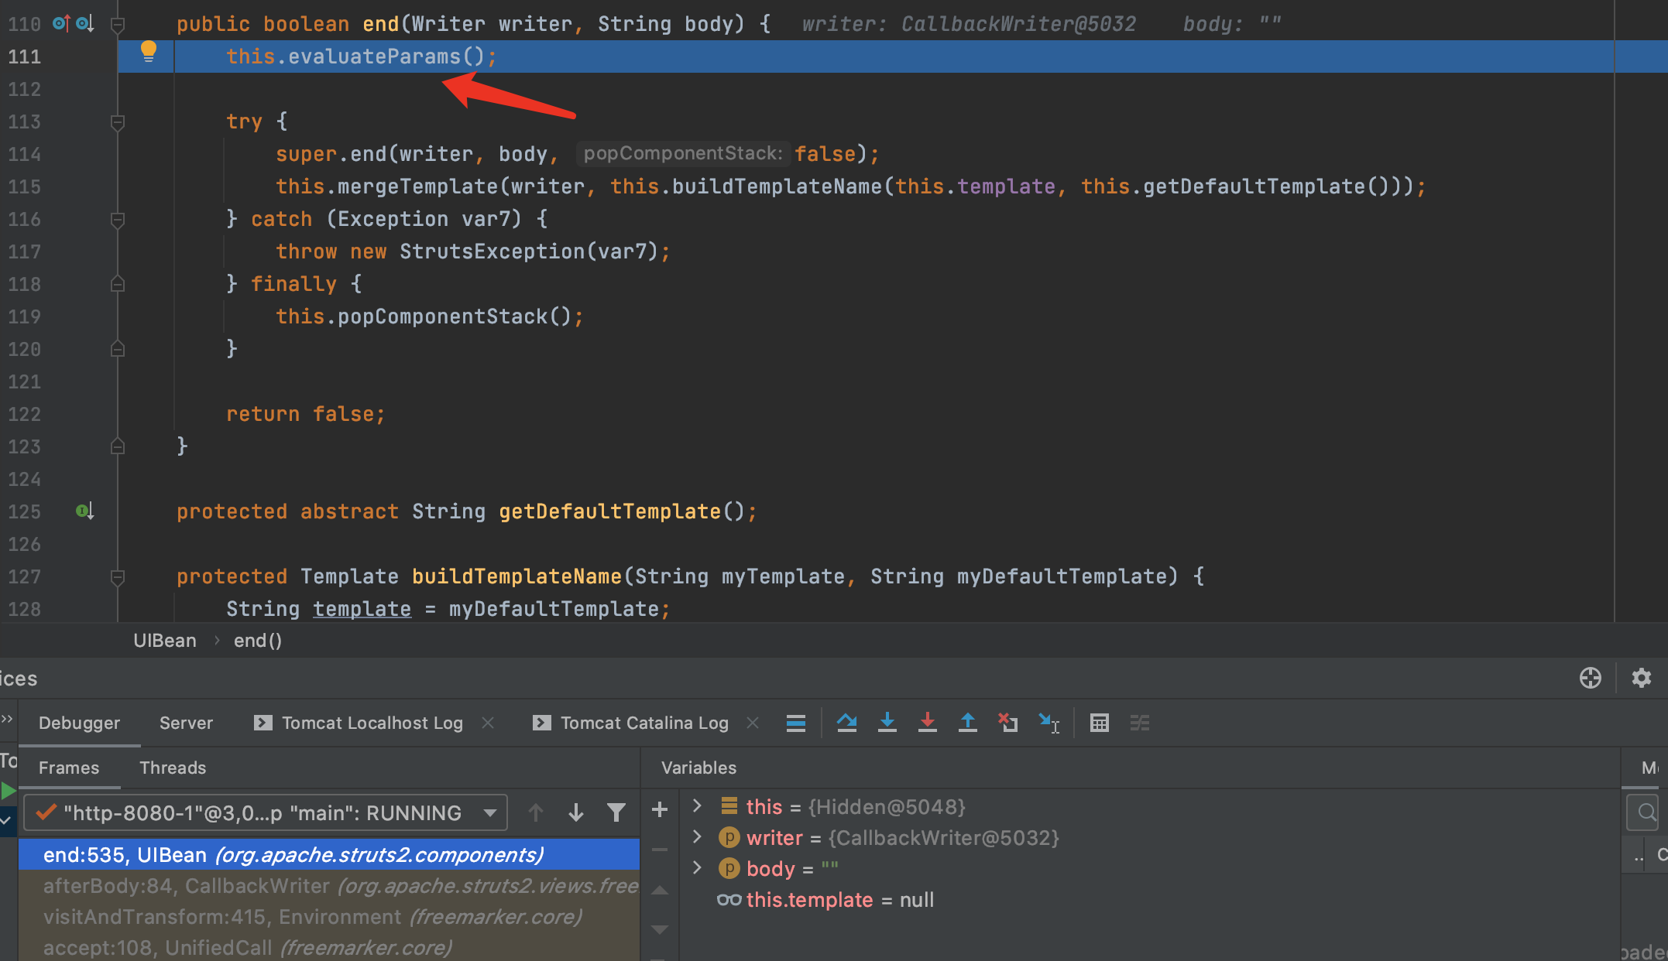Viewport: 1668px width, 961px height.
Task: Click the Variables panel header
Action: (698, 768)
